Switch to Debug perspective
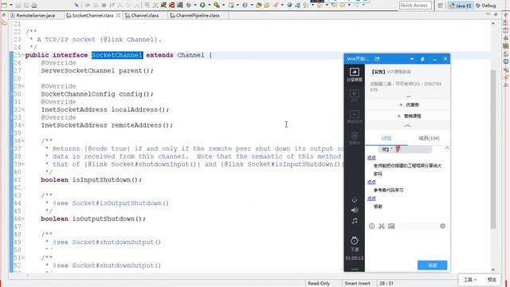 click(485, 6)
